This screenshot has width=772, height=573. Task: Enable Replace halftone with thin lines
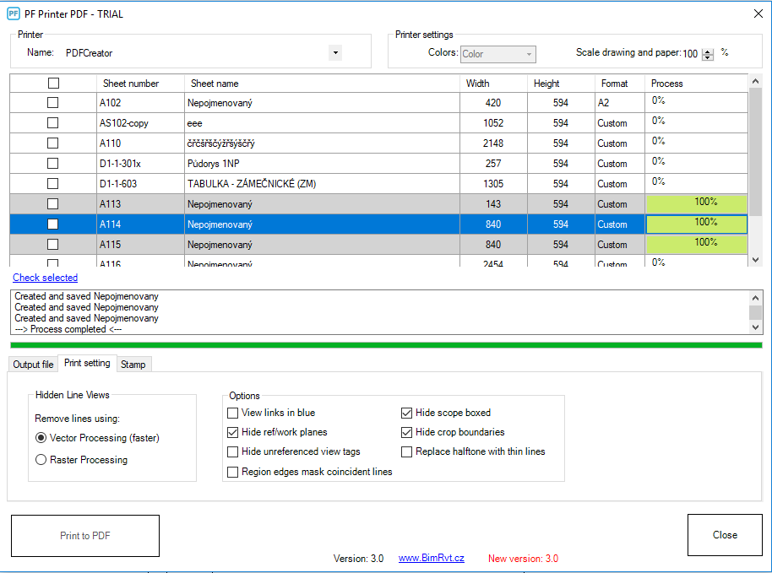pos(406,451)
